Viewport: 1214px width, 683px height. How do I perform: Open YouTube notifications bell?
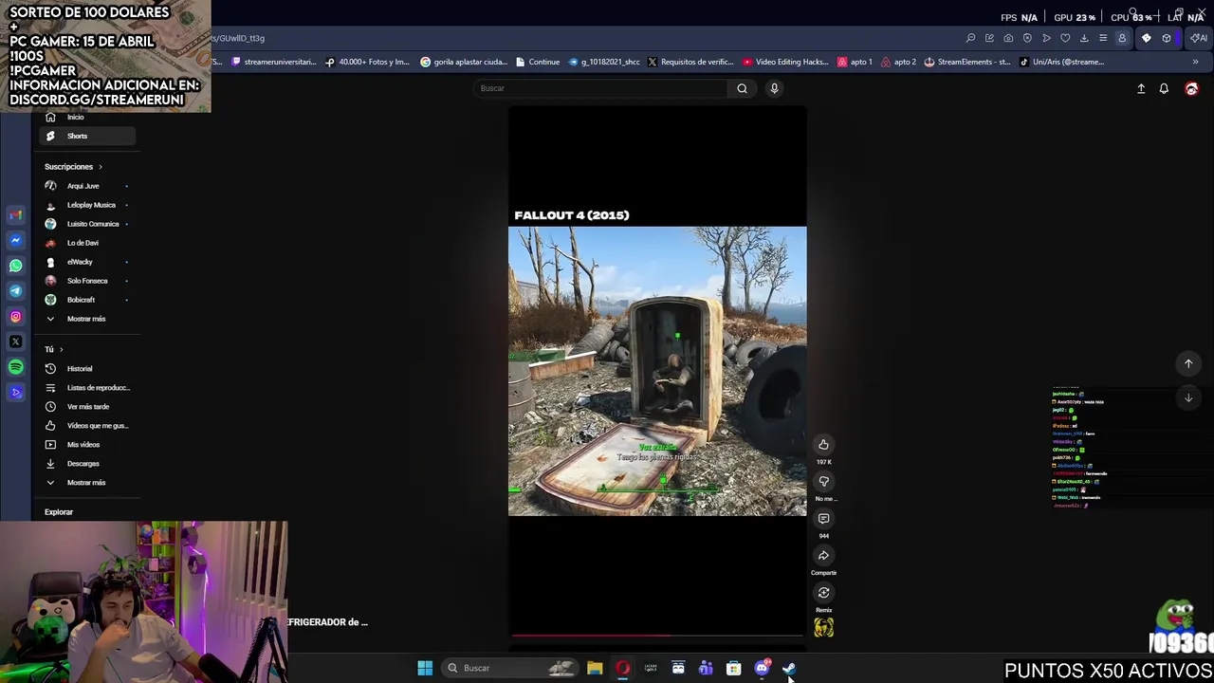[1164, 88]
